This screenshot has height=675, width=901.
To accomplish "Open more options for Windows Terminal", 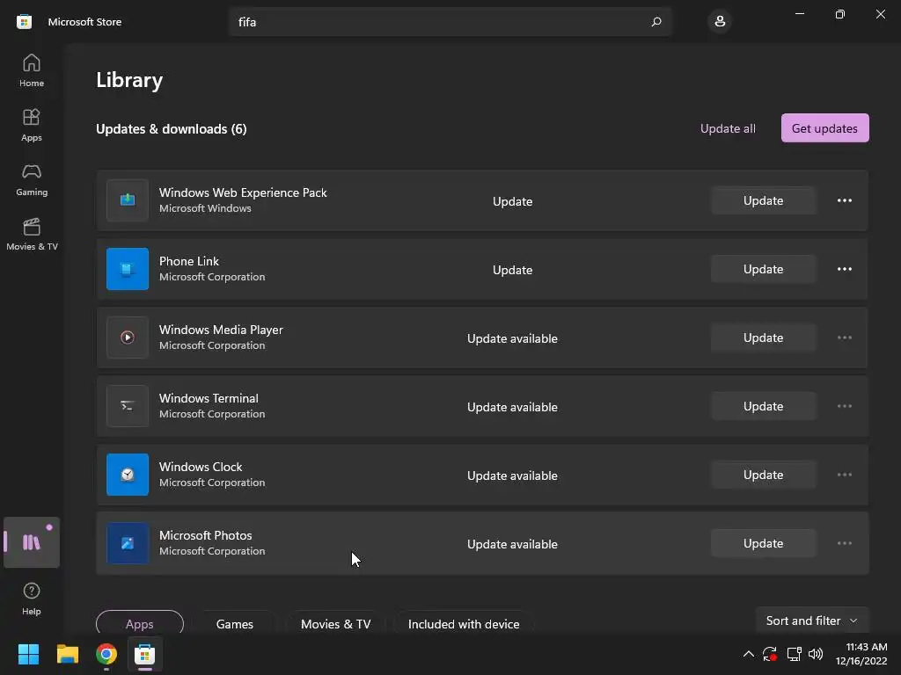I will click(844, 406).
